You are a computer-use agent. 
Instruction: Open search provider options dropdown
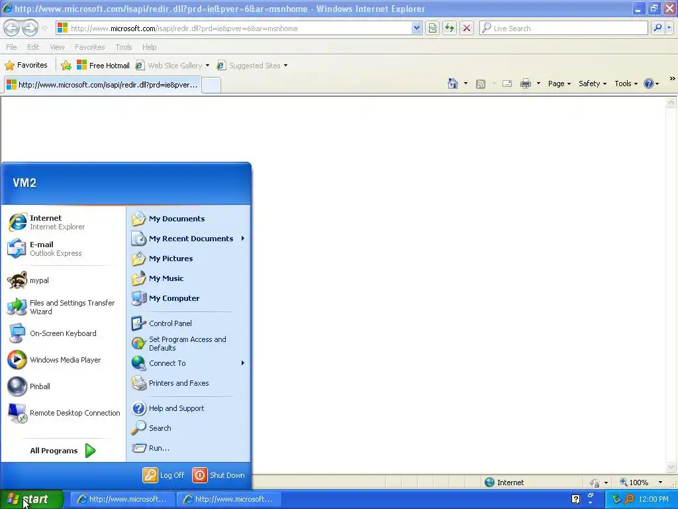click(x=669, y=28)
